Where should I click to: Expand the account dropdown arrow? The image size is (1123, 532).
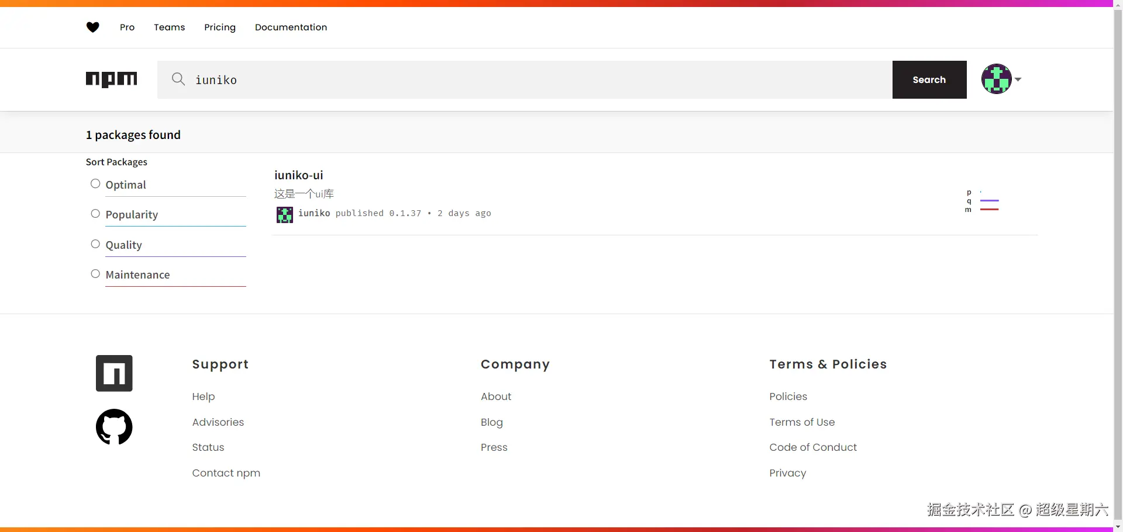(x=1018, y=79)
